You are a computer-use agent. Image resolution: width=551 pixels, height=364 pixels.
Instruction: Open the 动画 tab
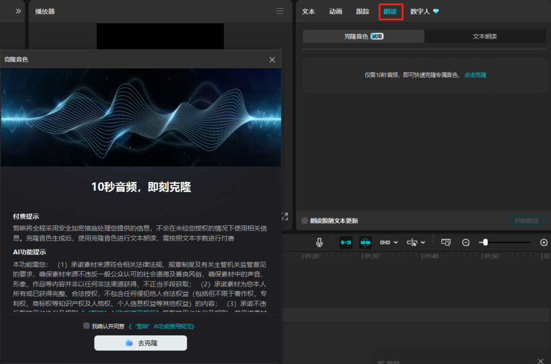click(x=336, y=11)
